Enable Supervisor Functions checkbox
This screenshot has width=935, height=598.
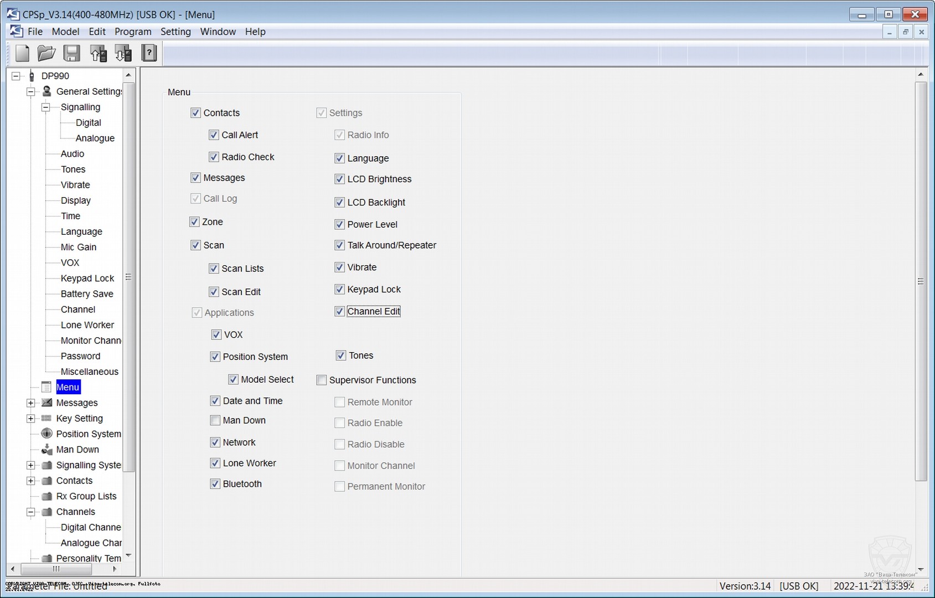[x=322, y=380]
